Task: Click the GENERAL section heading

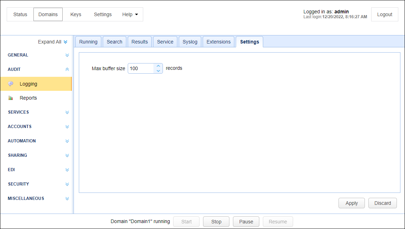Action: pos(18,55)
